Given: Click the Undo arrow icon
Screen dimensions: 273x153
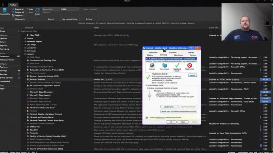Looking at the screenshot, I should pos(27,9).
